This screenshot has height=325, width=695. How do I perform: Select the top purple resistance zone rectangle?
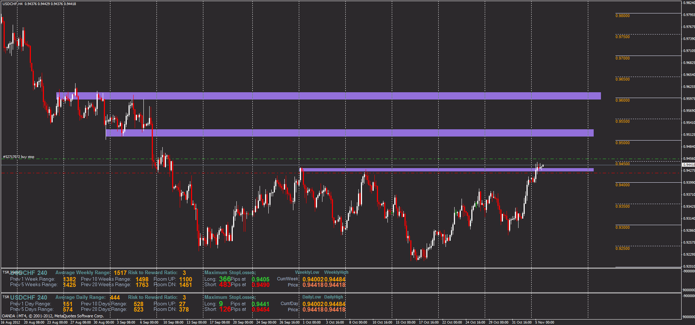327,96
